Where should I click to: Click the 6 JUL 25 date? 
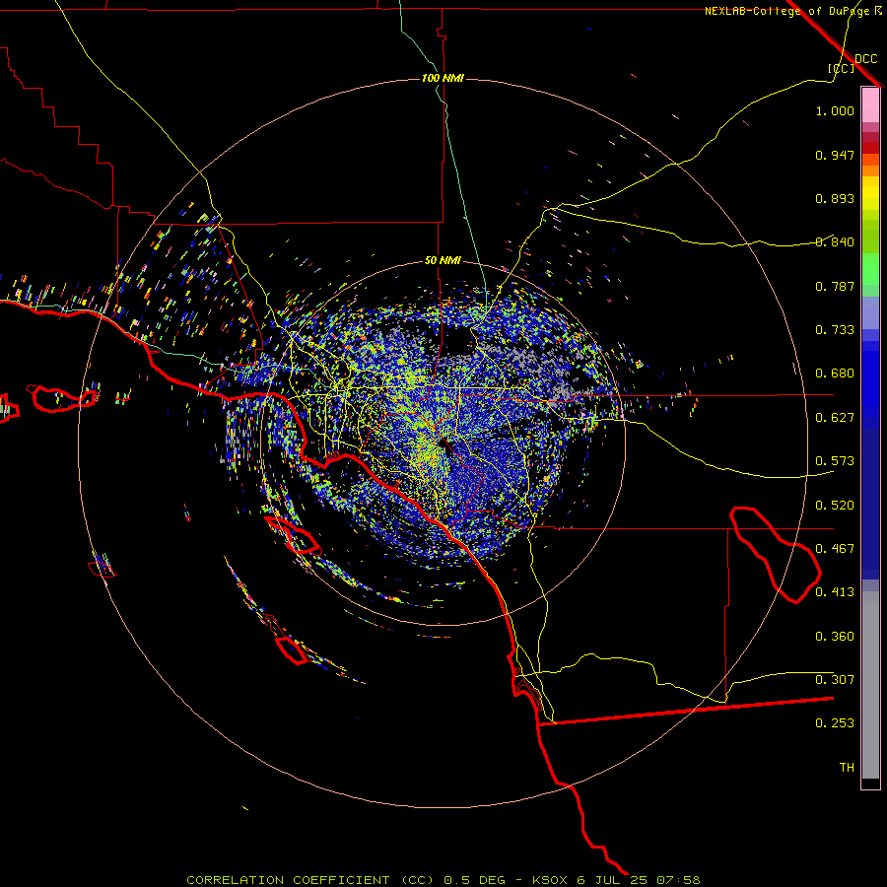coord(611,880)
